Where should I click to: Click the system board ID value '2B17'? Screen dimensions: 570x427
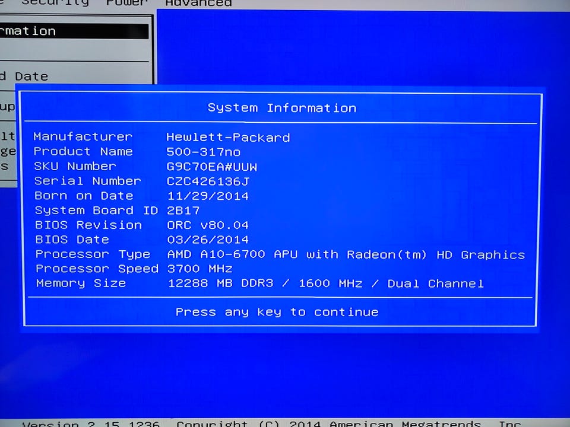(183, 210)
